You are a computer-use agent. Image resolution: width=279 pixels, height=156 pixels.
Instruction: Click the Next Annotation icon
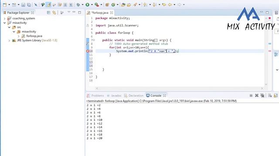(x=145, y=5)
